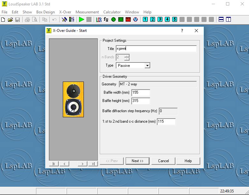Screen dimensions: 249x195
Task: Select cyan memory button 4
Action: (x=167, y=19)
